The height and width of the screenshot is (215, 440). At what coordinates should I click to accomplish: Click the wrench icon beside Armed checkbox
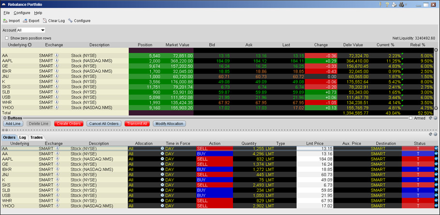point(431,118)
